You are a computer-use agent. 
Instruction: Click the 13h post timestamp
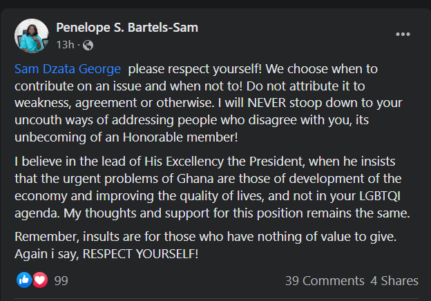[x=65, y=46]
